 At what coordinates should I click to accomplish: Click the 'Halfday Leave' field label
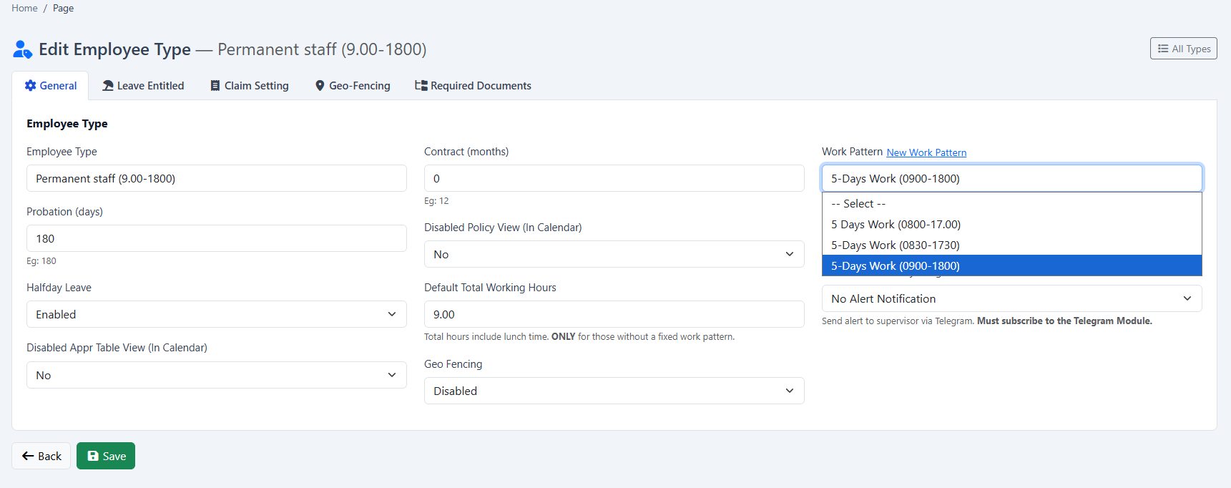coord(59,288)
